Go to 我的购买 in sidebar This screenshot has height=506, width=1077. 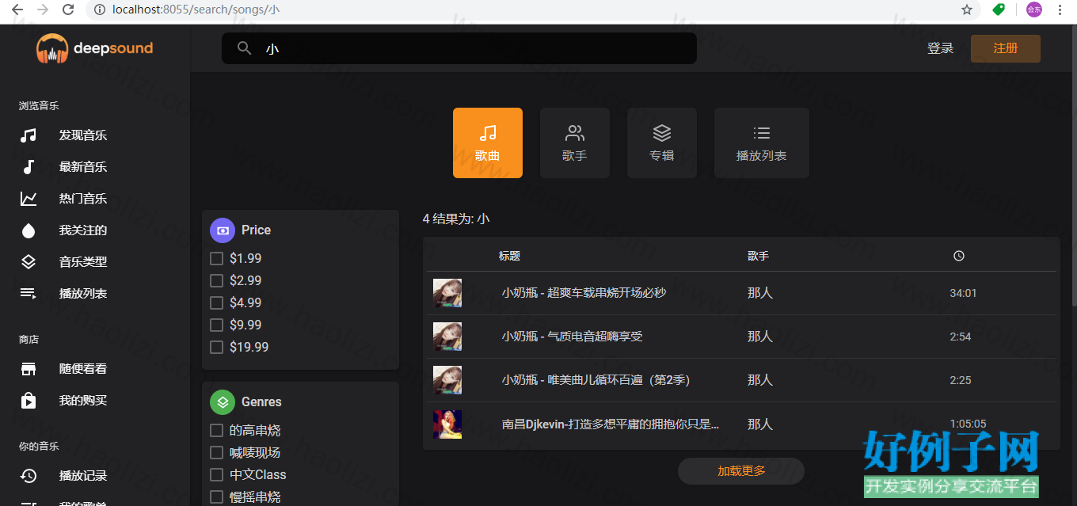coord(83,401)
